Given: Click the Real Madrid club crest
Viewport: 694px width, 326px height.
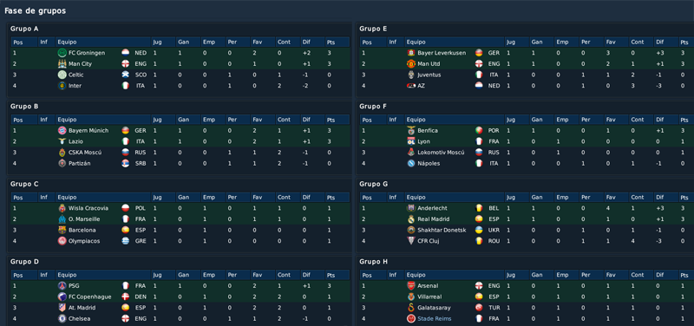Looking at the screenshot, I should click(x=410, y=219).
